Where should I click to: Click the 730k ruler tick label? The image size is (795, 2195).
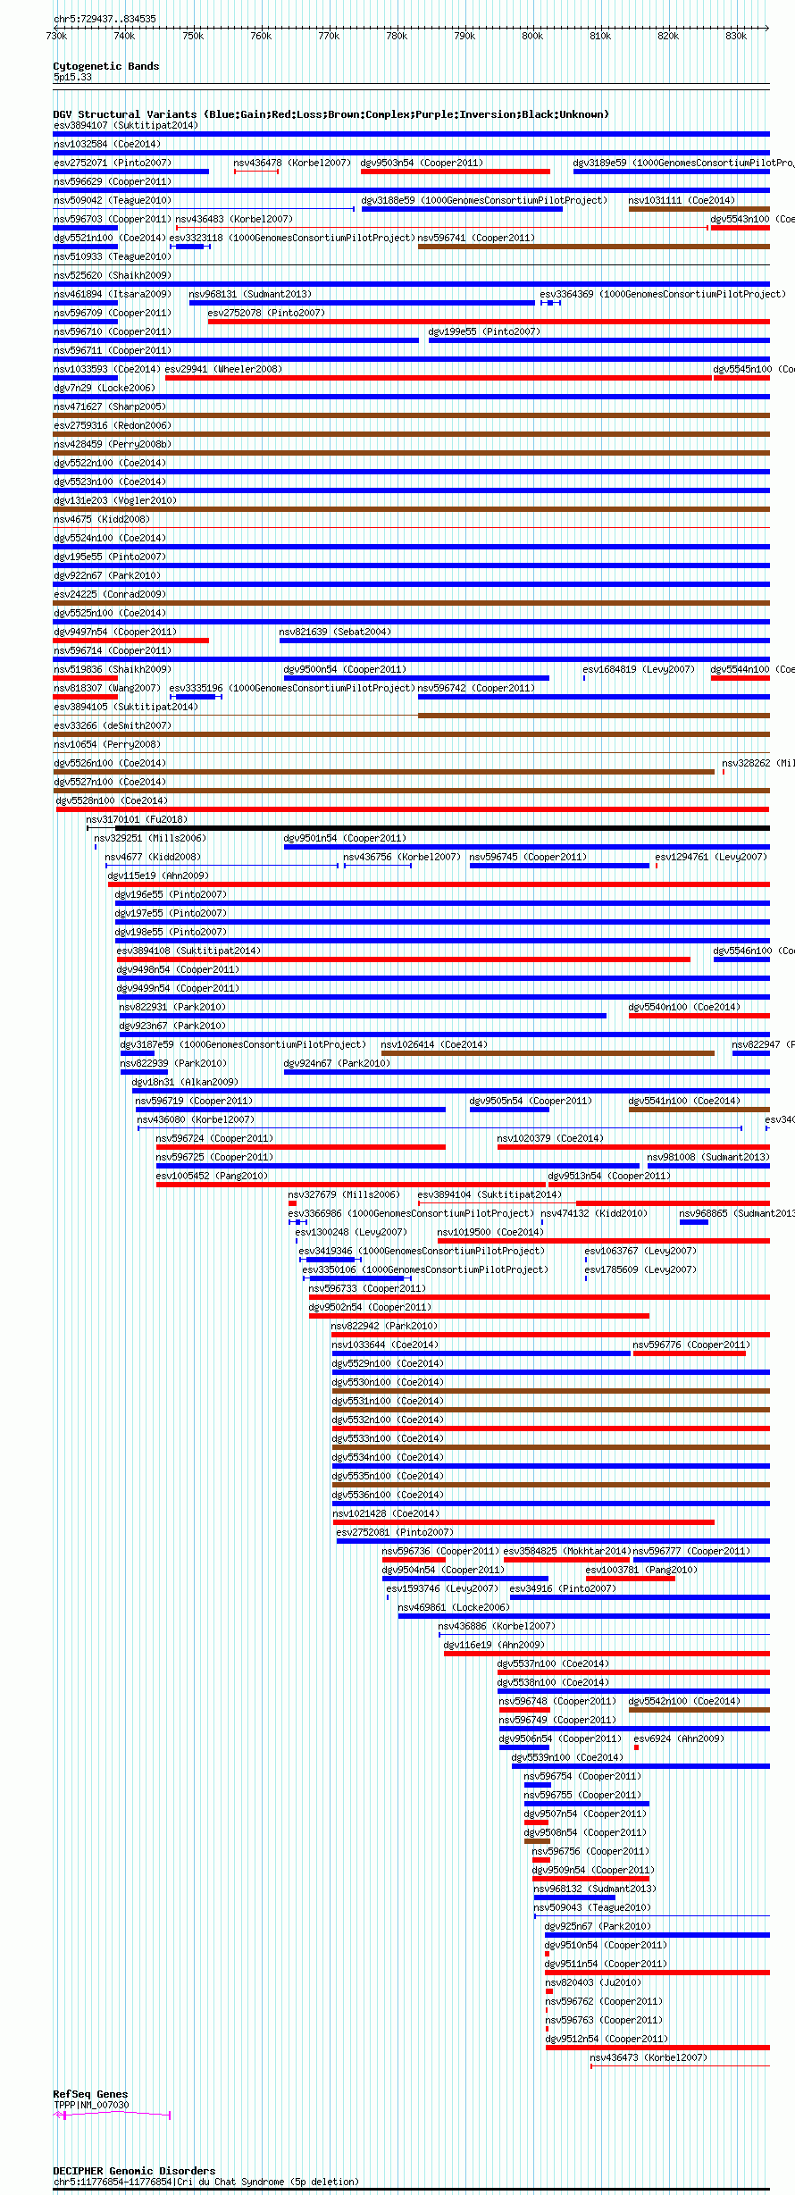click(x=56, y=36)
